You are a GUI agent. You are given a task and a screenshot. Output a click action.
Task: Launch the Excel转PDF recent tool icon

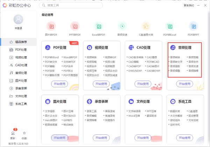pyautogui.click(x=99, y=26)
